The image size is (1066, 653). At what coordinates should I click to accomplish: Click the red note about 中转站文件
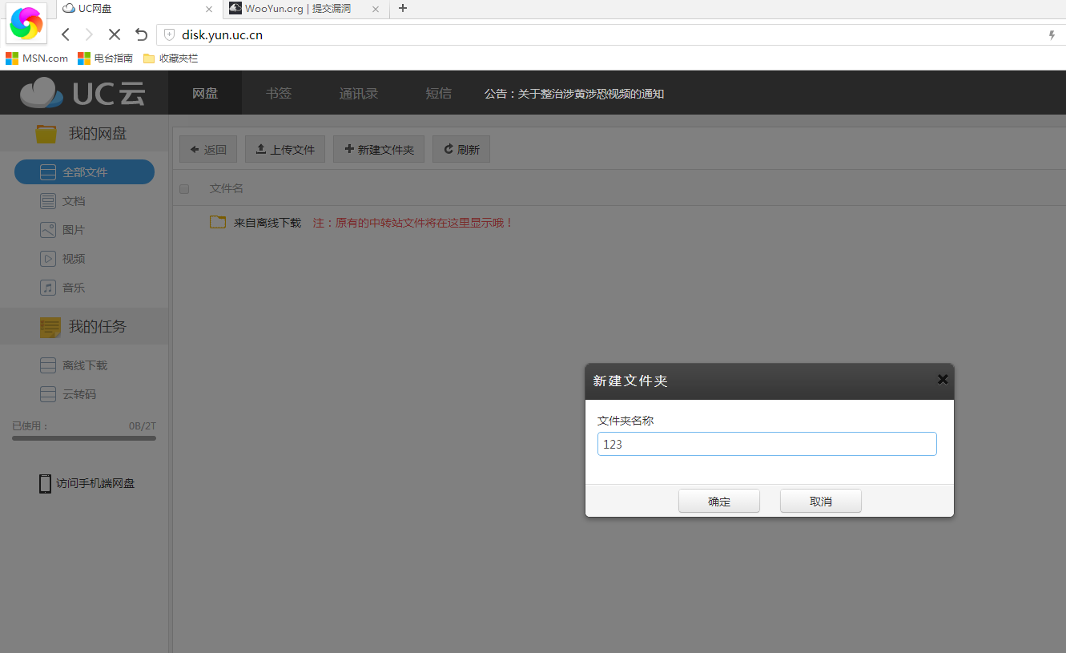[413, 223]
